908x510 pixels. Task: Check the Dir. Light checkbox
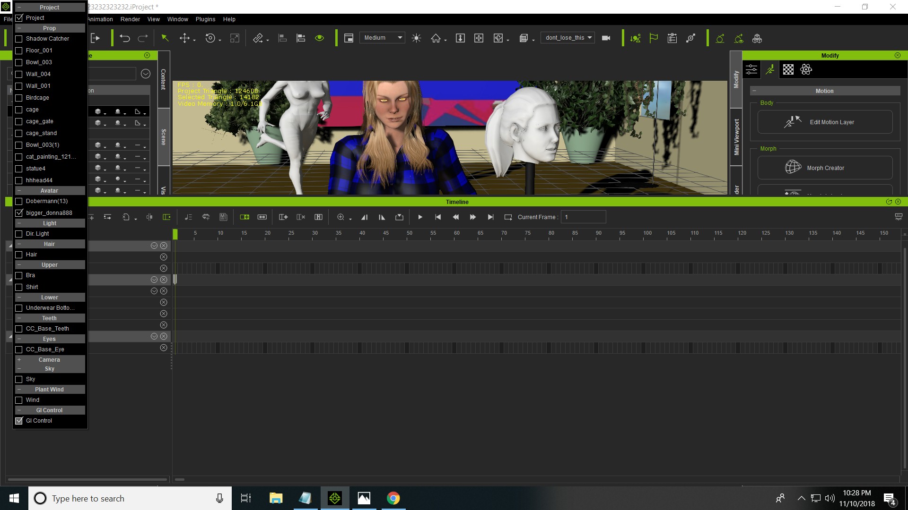(19, 234)
